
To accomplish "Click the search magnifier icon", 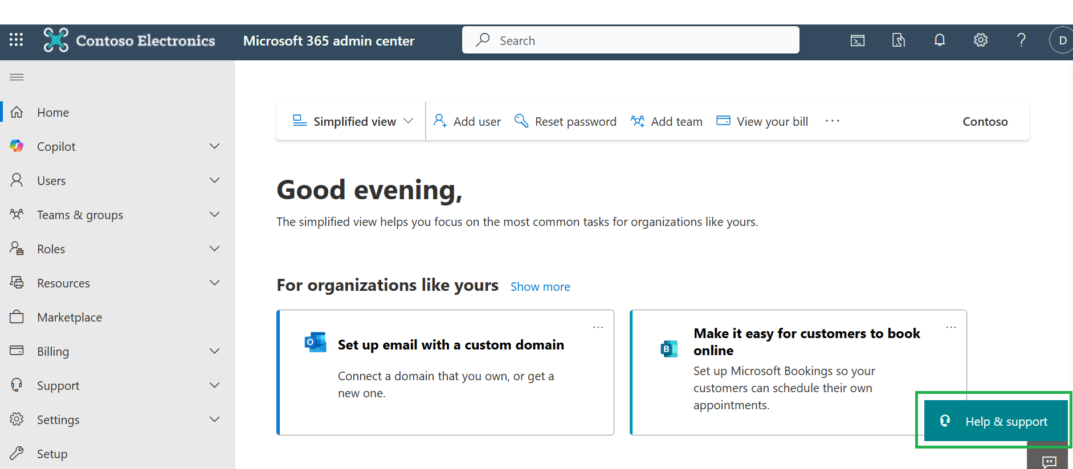I will (483, 40).
